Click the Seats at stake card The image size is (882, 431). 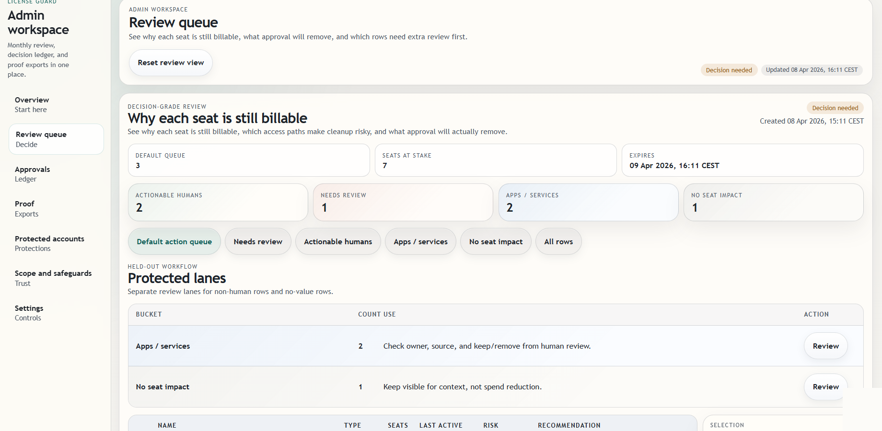pos(496,160)
